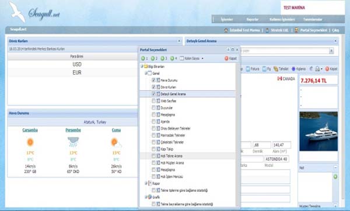The height and width of the screenshot is (211, 350).
Task: Open the Raporlar menu
Action: [253, 19]
